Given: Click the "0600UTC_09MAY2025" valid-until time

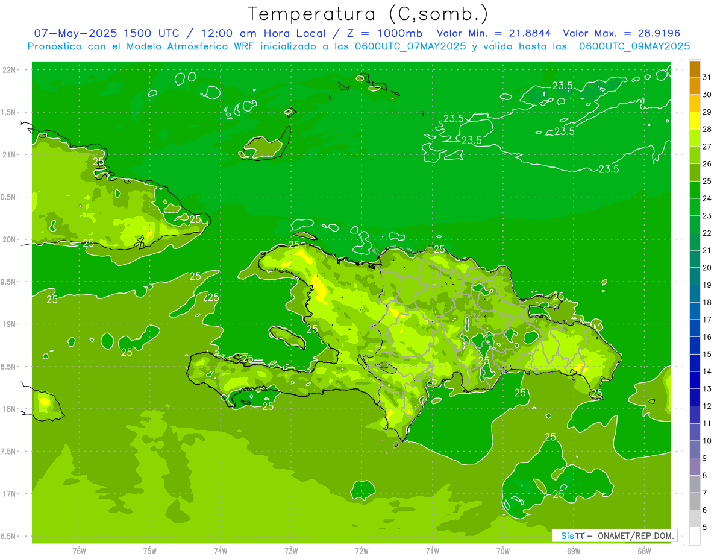Looking at the screenshot, I should click(x=634, y=46).
